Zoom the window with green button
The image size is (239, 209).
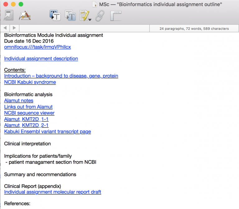coord(21,4)
